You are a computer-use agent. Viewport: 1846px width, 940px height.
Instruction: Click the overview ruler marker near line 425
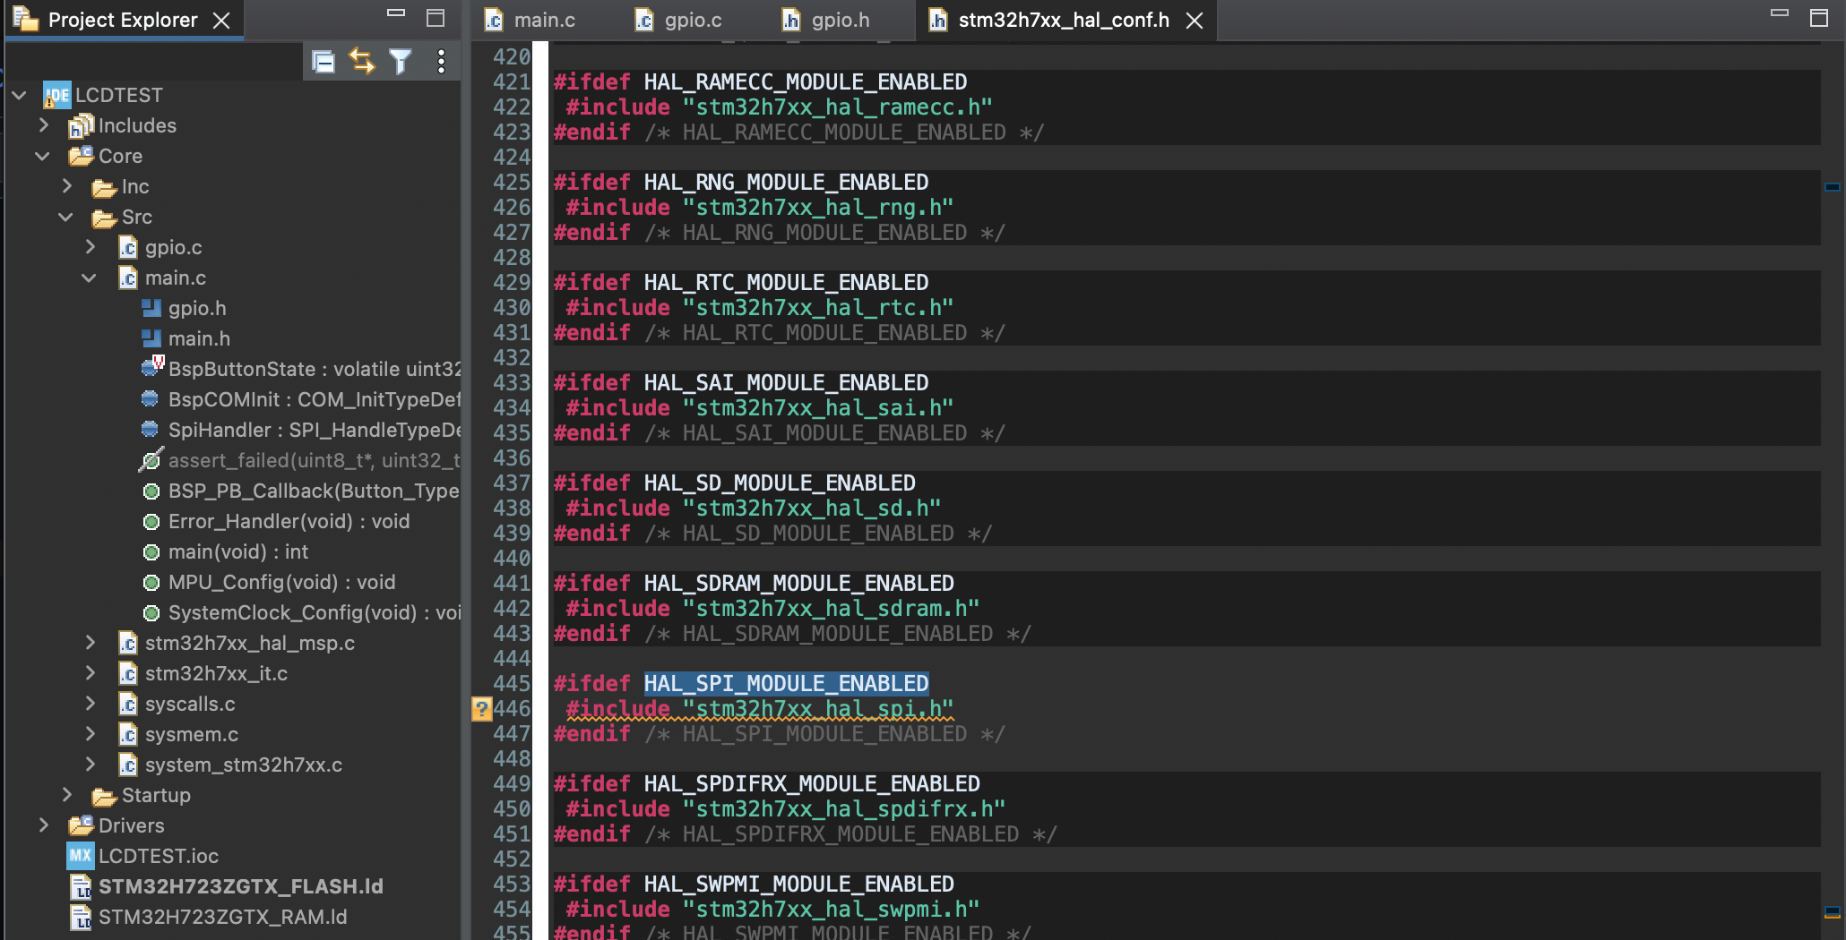tap(1832, 187)
